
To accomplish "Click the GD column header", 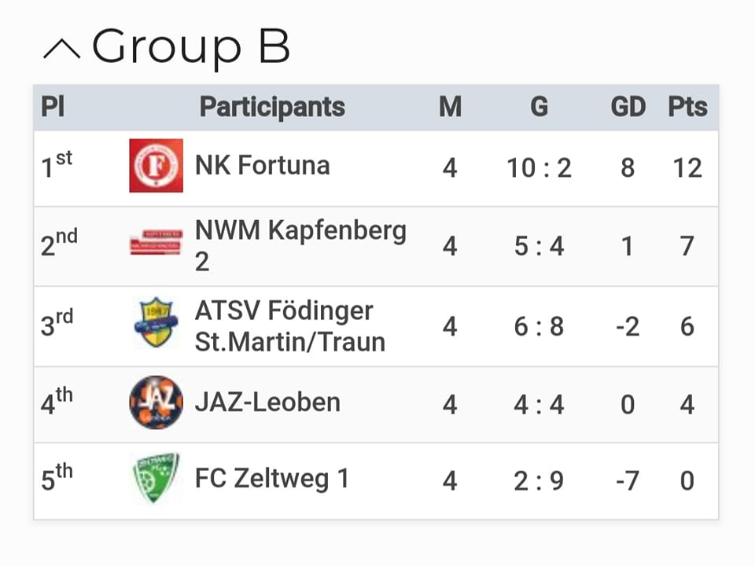I will click(628, 107).
